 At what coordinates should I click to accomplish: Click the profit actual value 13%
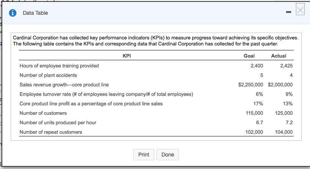tap(288, 103)
